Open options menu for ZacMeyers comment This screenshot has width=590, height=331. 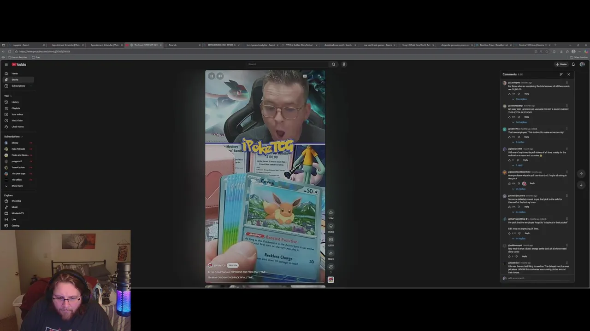(567, 83)
